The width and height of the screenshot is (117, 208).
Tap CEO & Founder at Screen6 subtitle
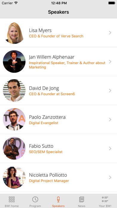coord(52,94)
